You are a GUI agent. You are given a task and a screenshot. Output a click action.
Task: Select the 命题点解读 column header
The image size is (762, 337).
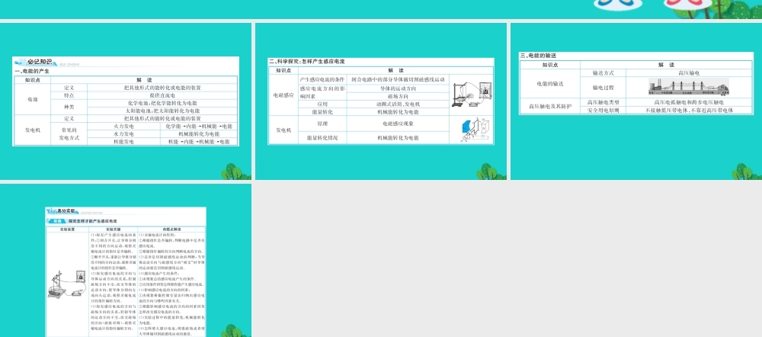point(171,229)
